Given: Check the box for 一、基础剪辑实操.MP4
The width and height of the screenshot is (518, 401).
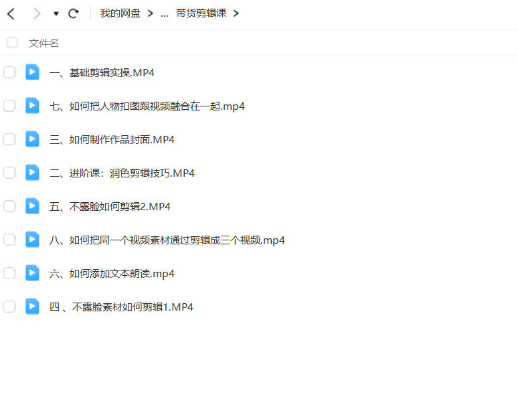Looking at the screenshot, I should pyautogui.click(x=9, y=72).
